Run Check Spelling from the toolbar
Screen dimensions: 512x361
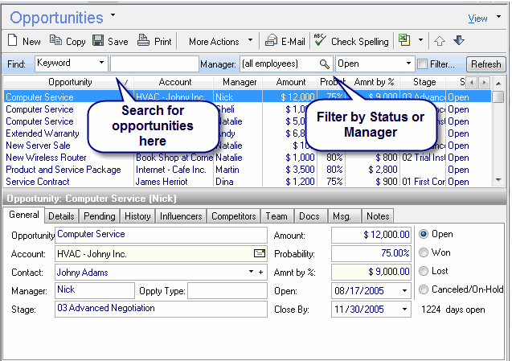pyautogui.click(x=319, y=40)
